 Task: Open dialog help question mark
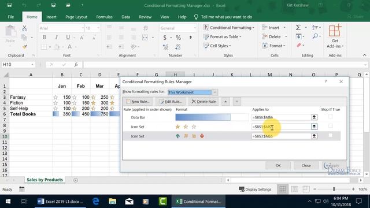[325, 81]
